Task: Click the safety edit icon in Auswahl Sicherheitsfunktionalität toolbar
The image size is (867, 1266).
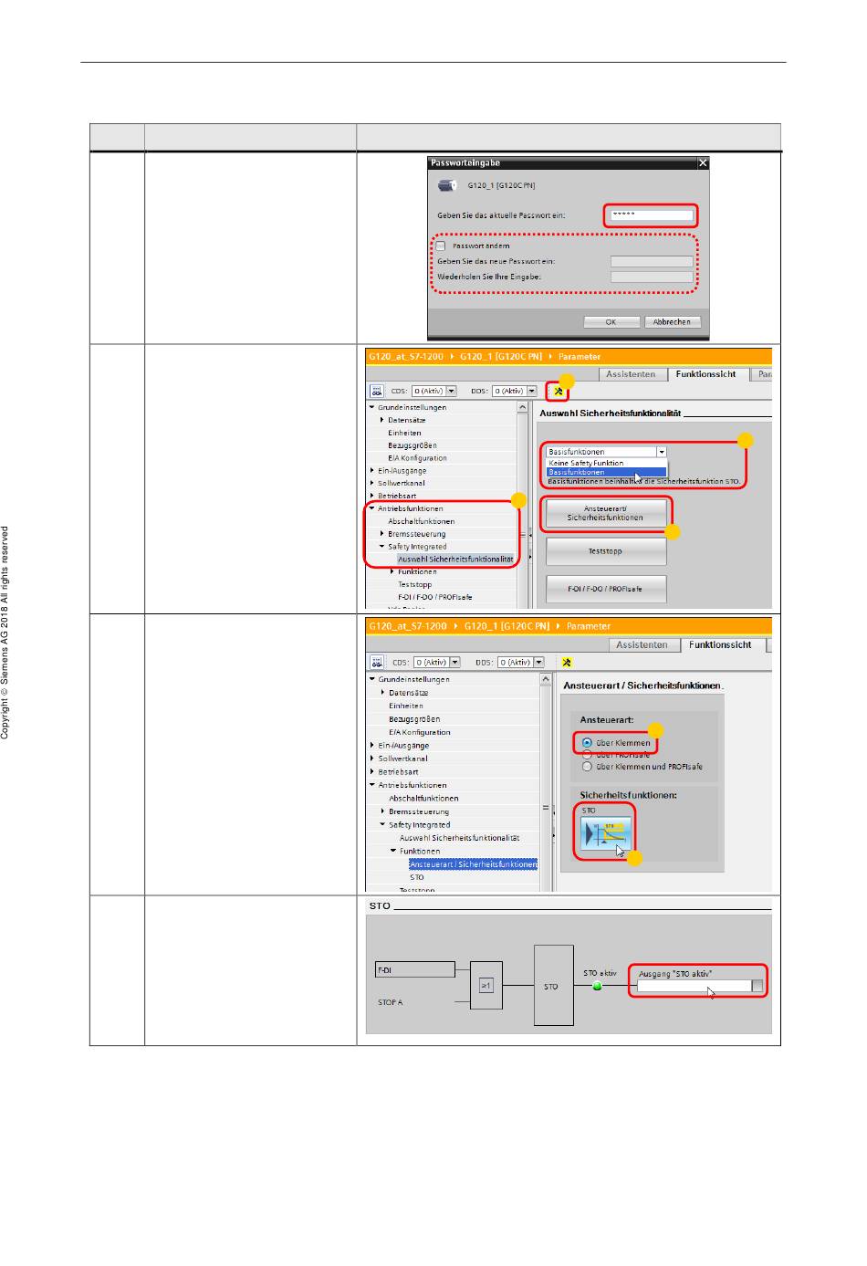Action: coord(559,392)
